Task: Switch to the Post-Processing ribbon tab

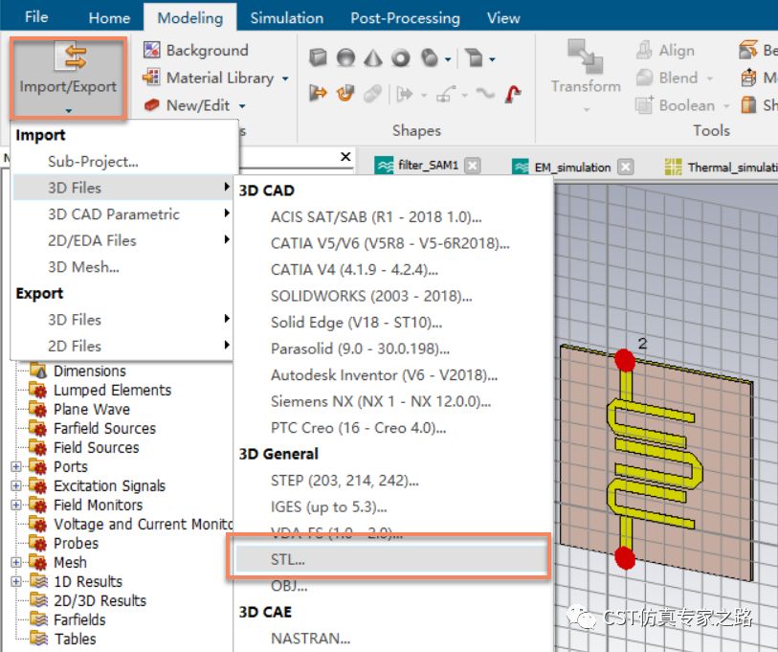Action: coord(406,18)
